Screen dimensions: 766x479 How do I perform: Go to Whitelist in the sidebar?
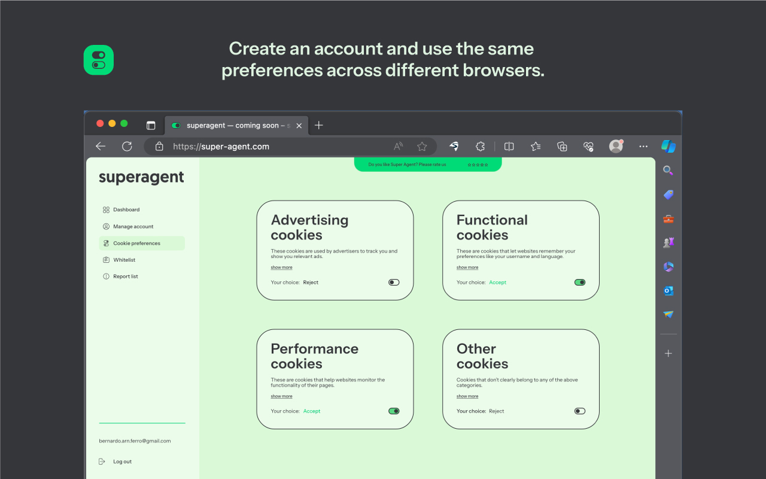[x=124, y=260]
